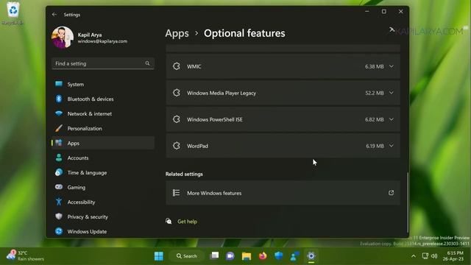Click the WordPad feature icon

pos(177,146)
